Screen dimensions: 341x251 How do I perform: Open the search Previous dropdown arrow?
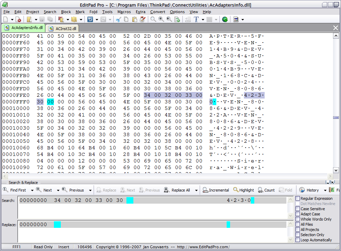coord(90,190)
